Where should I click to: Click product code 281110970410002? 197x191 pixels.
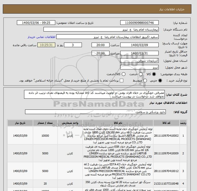166,136
